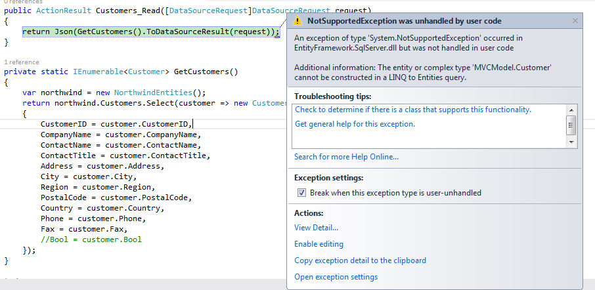Open 'Search for more Help Online' link
Screen dimensions: 595x290
pos(346,157)
